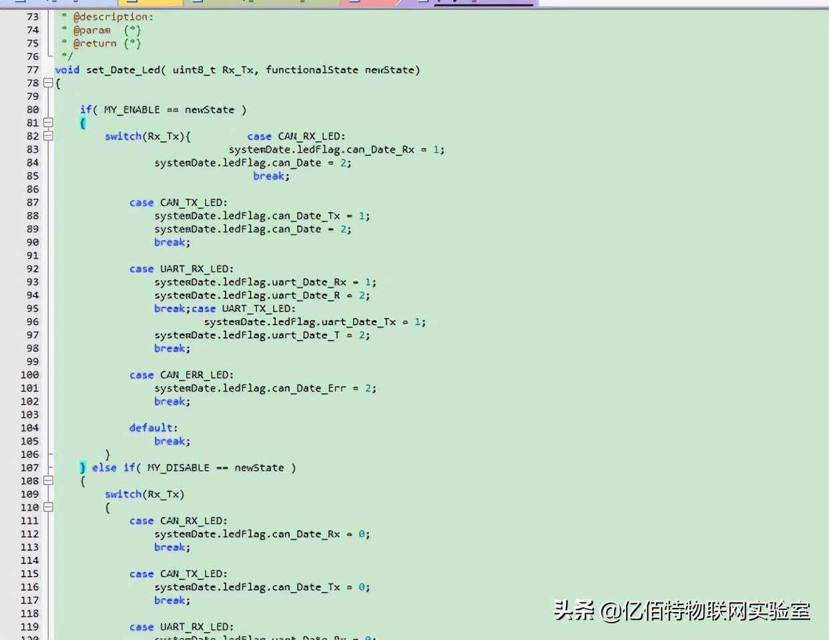The height and width of the screenshot is (640, 829).
Task: Collapse the function body fold at line 78
Action: coord(48,83)
